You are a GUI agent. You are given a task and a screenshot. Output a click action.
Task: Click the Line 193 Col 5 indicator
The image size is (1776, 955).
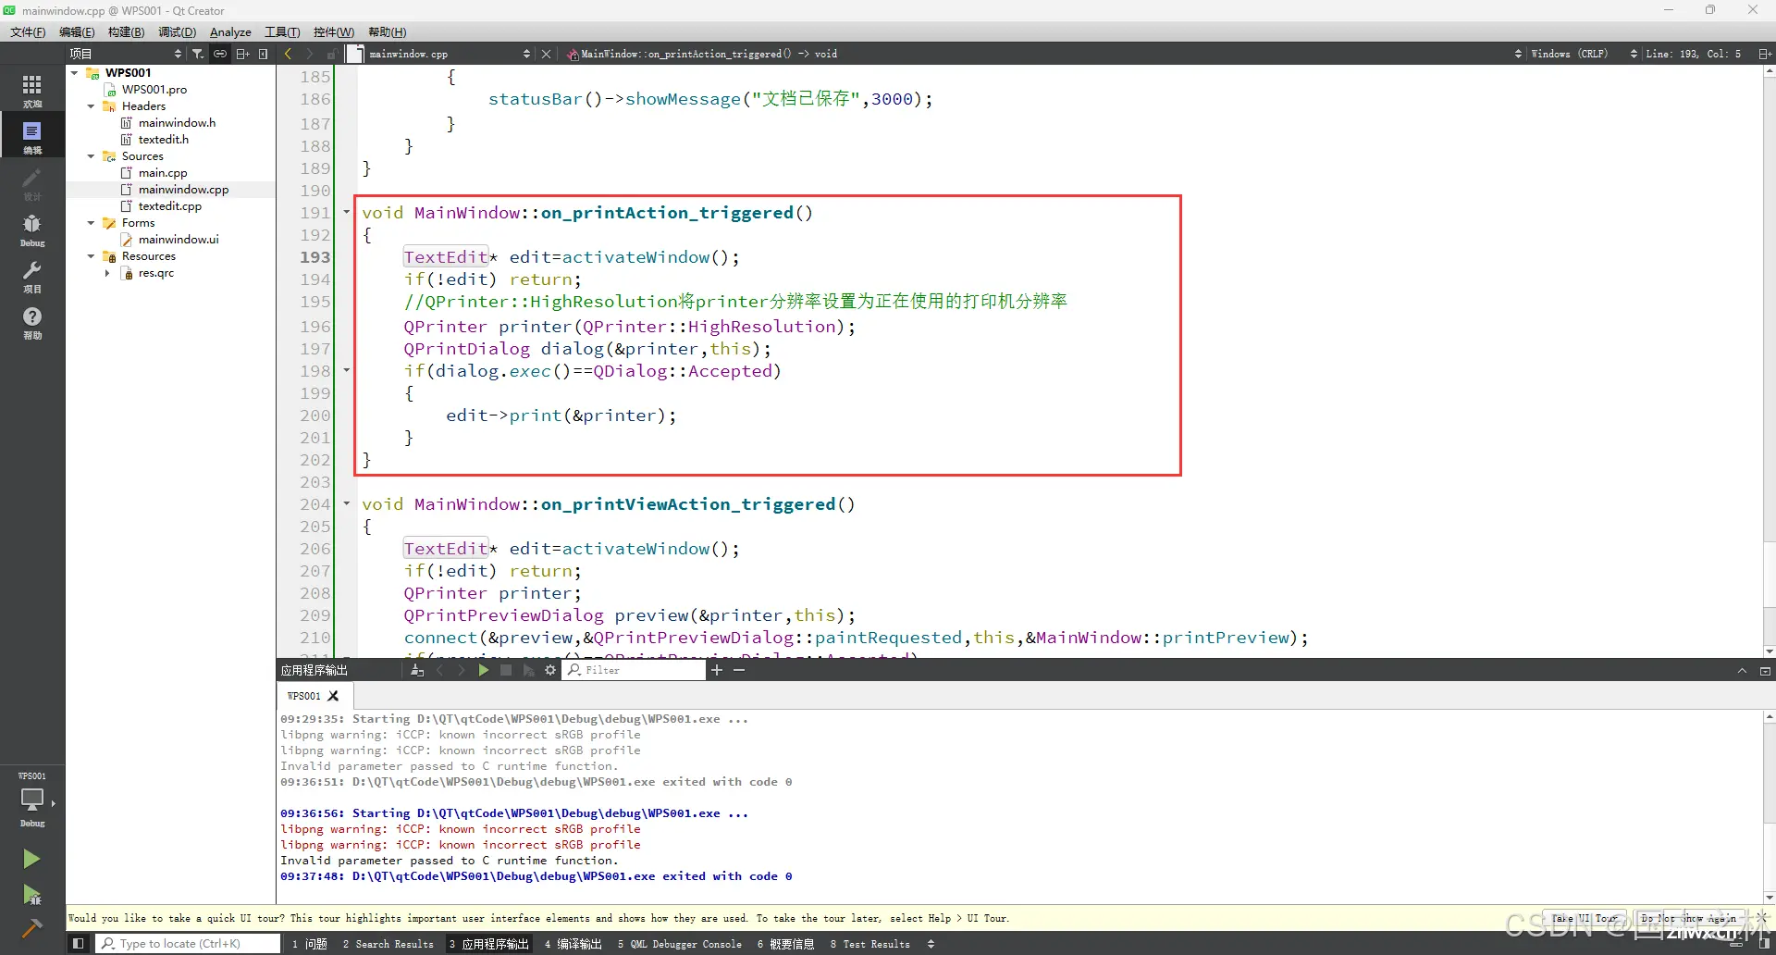pyautogui.click(x=1693, y=54)
